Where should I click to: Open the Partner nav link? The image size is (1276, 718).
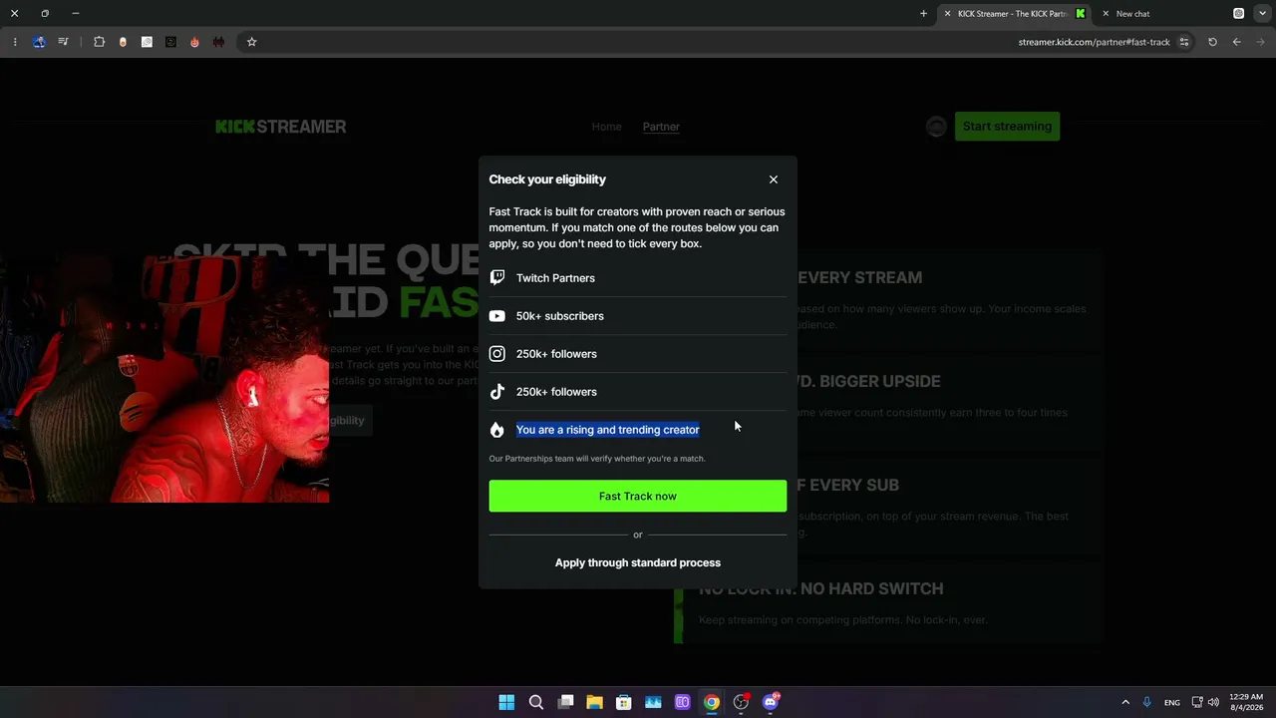click(661, 127)
